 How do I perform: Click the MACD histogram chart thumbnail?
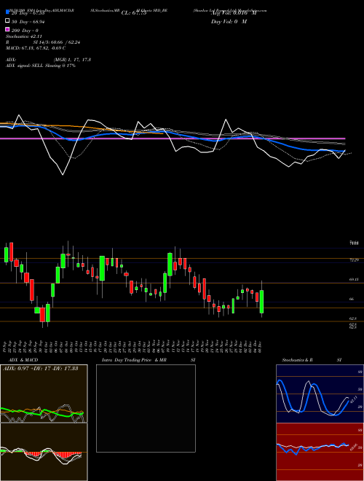(x=44, y=452)
